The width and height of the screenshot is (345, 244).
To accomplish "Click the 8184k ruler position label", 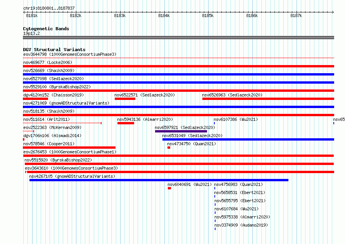I will coord(164,15).
